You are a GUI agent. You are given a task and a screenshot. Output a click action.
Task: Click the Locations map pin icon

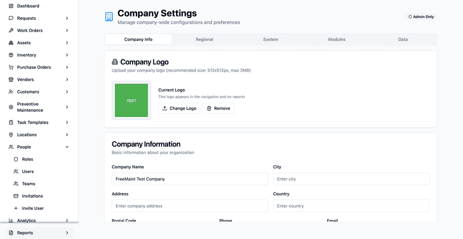[11, 135]
